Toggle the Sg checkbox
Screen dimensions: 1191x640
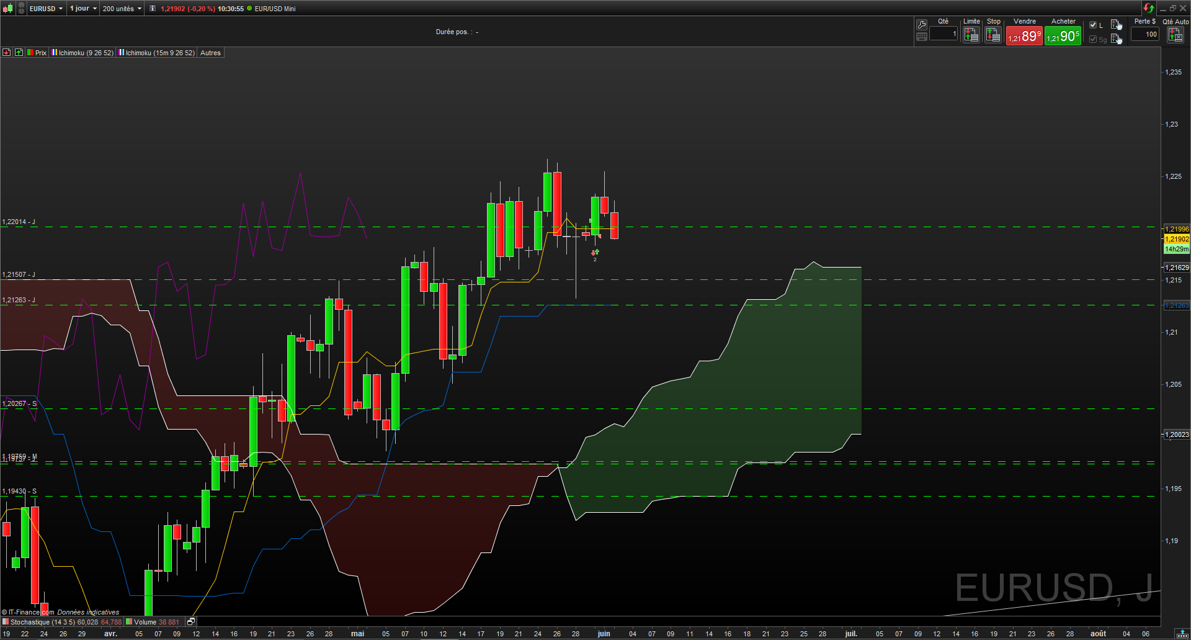1093,39
